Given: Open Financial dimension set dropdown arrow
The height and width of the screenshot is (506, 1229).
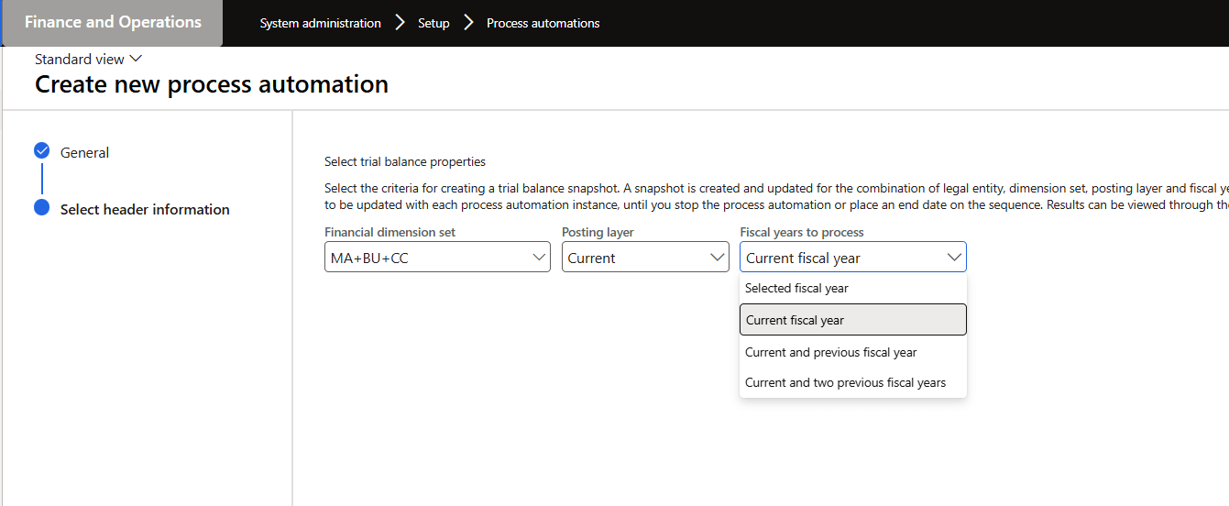Looking at the screenshot, I should [539, 258].
